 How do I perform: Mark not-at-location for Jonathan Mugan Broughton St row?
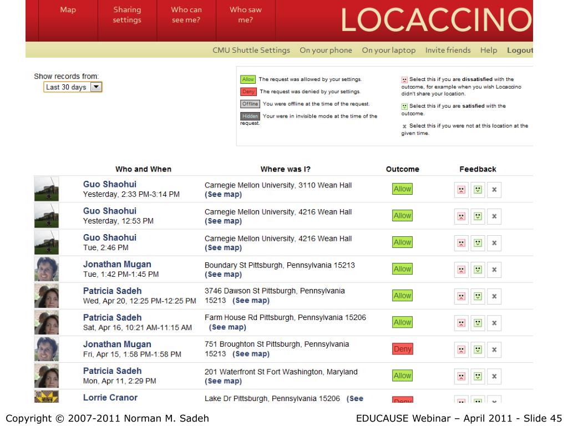494,350
